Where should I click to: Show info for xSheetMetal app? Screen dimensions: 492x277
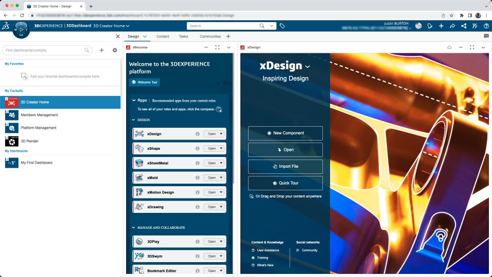click(197, 163)
